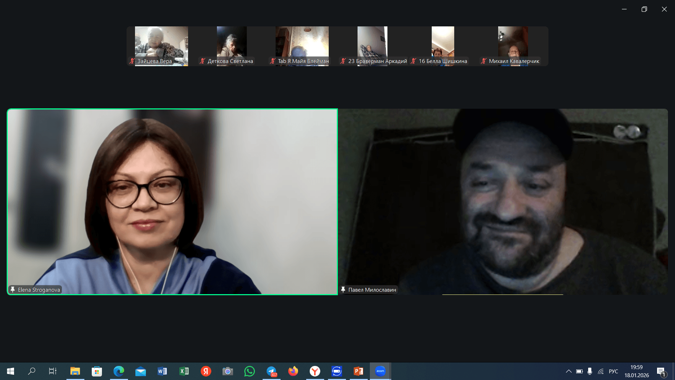Open the notification center

click(x=661, y=371)
